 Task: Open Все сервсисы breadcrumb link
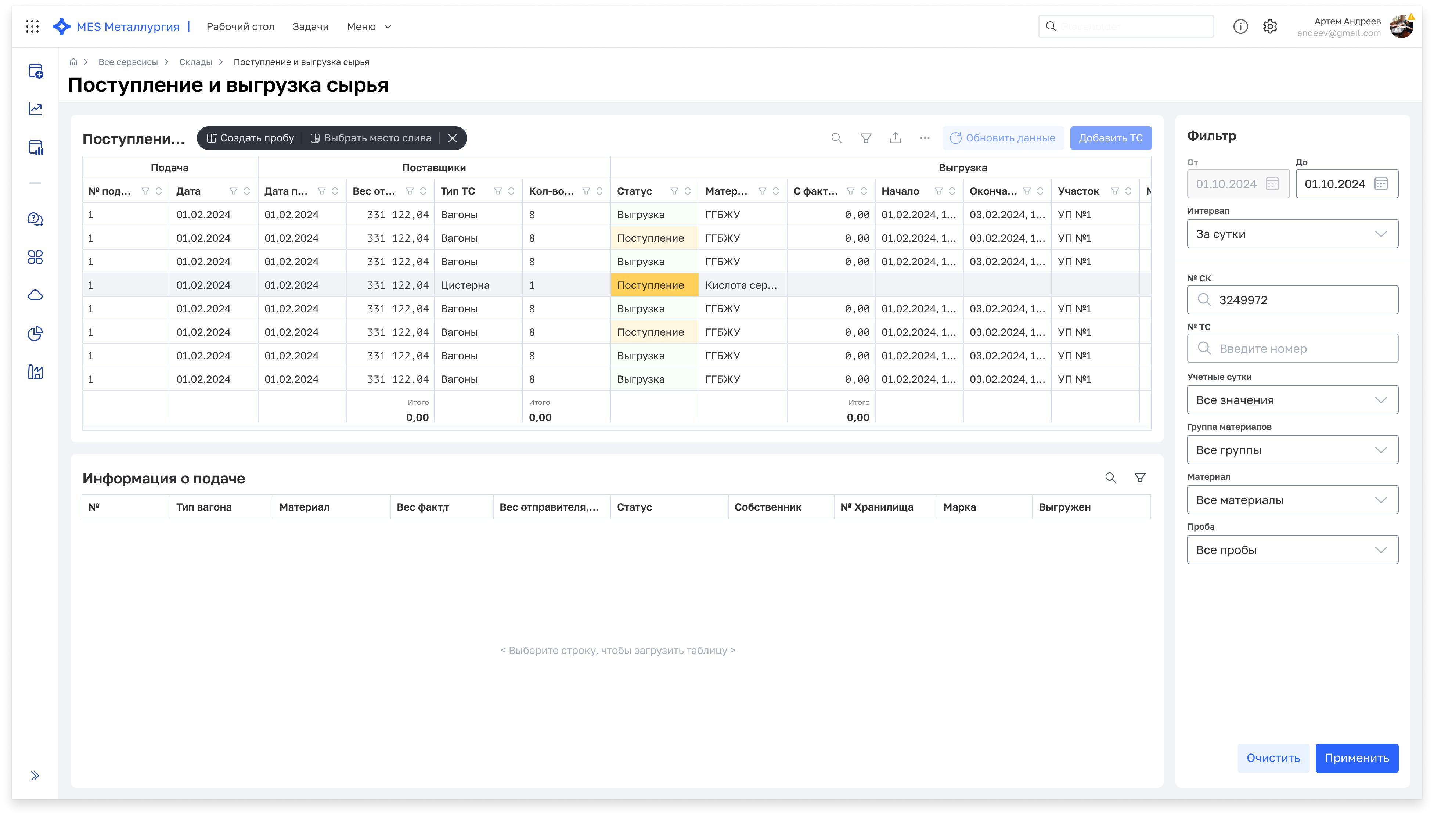pos(128,62)
